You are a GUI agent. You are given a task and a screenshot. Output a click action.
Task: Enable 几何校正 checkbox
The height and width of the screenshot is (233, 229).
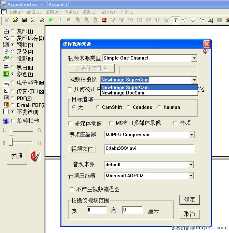70,89
